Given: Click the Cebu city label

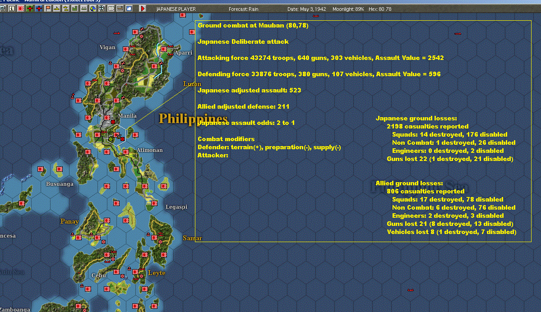Looking at the screenshot, I should point(98,275).
